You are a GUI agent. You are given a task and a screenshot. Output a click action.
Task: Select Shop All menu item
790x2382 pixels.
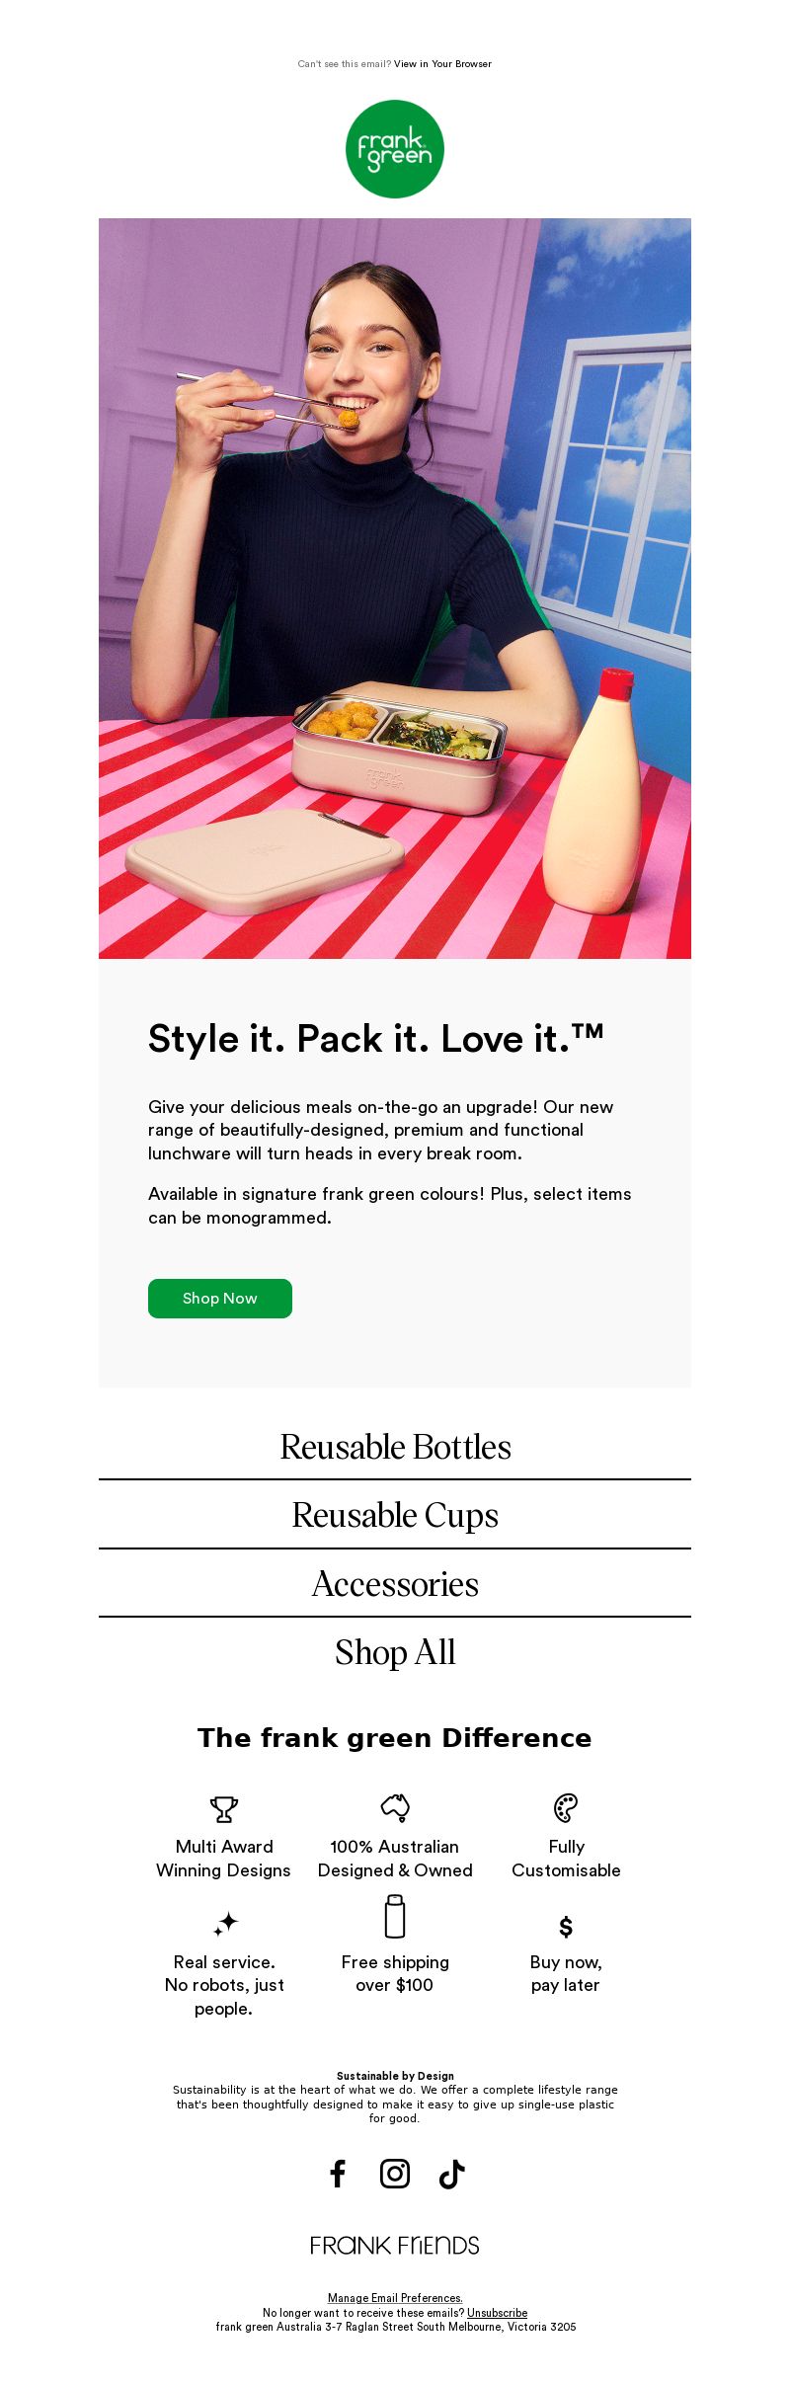click(395, 1652)
